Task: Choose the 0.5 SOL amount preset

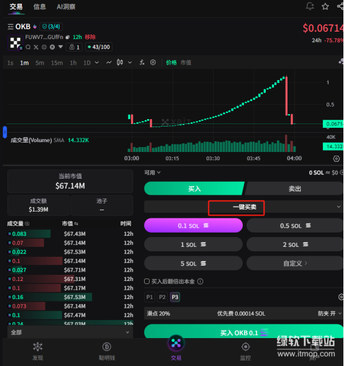Action: (x=295, y=225)
